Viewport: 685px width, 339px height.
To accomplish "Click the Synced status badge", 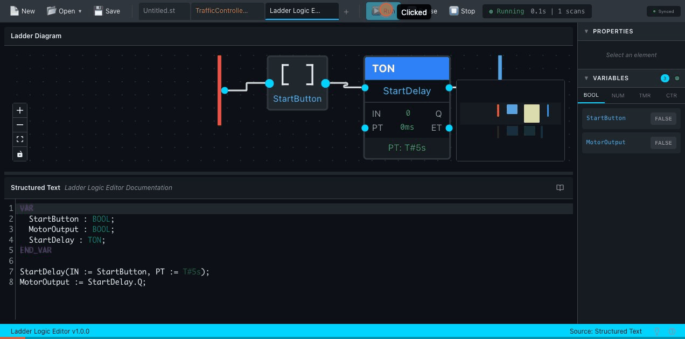I will point(663,11).
